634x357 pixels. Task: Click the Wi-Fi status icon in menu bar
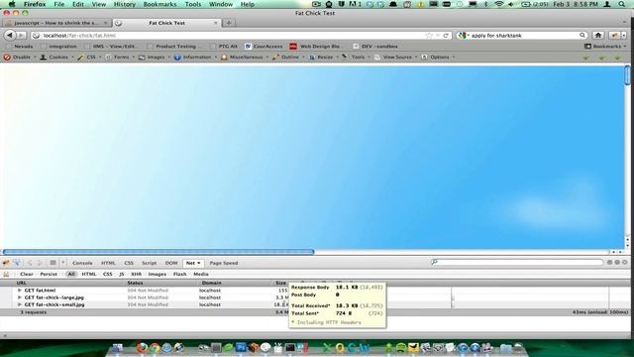coord(499,4)
